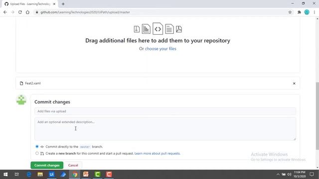Open a new browser tab
319x179 pixels.
[63, 4]
